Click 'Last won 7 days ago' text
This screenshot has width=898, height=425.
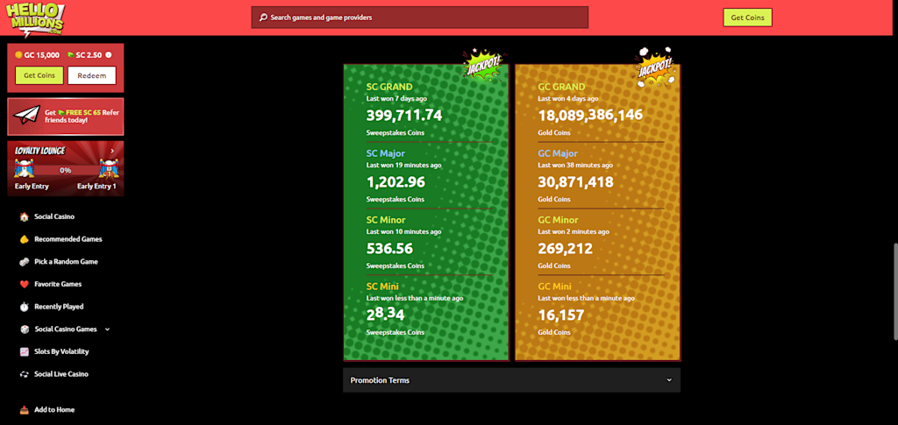click(396, 98)
